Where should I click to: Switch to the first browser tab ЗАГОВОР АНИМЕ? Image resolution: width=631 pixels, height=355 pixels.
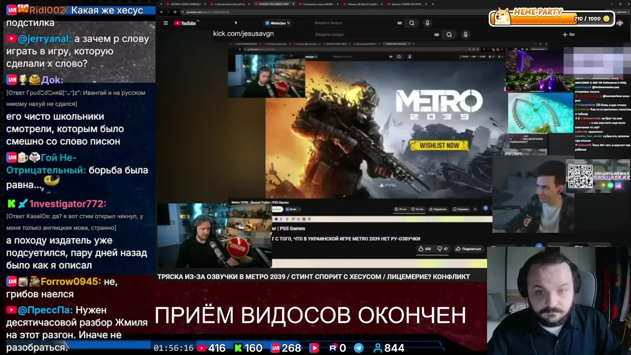[x=185, y=4]
